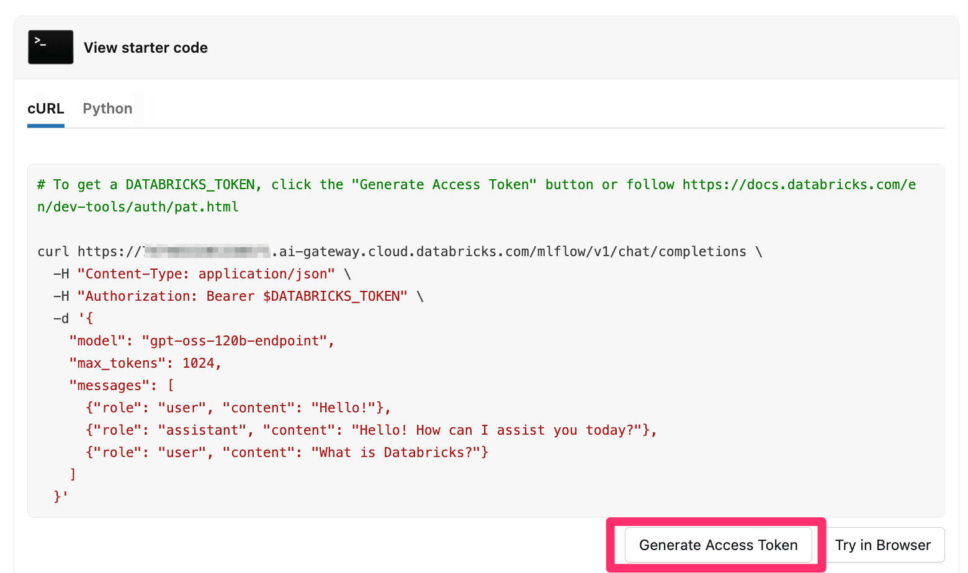
Task: Click the Content-Type header string
Action: point(206,274)
